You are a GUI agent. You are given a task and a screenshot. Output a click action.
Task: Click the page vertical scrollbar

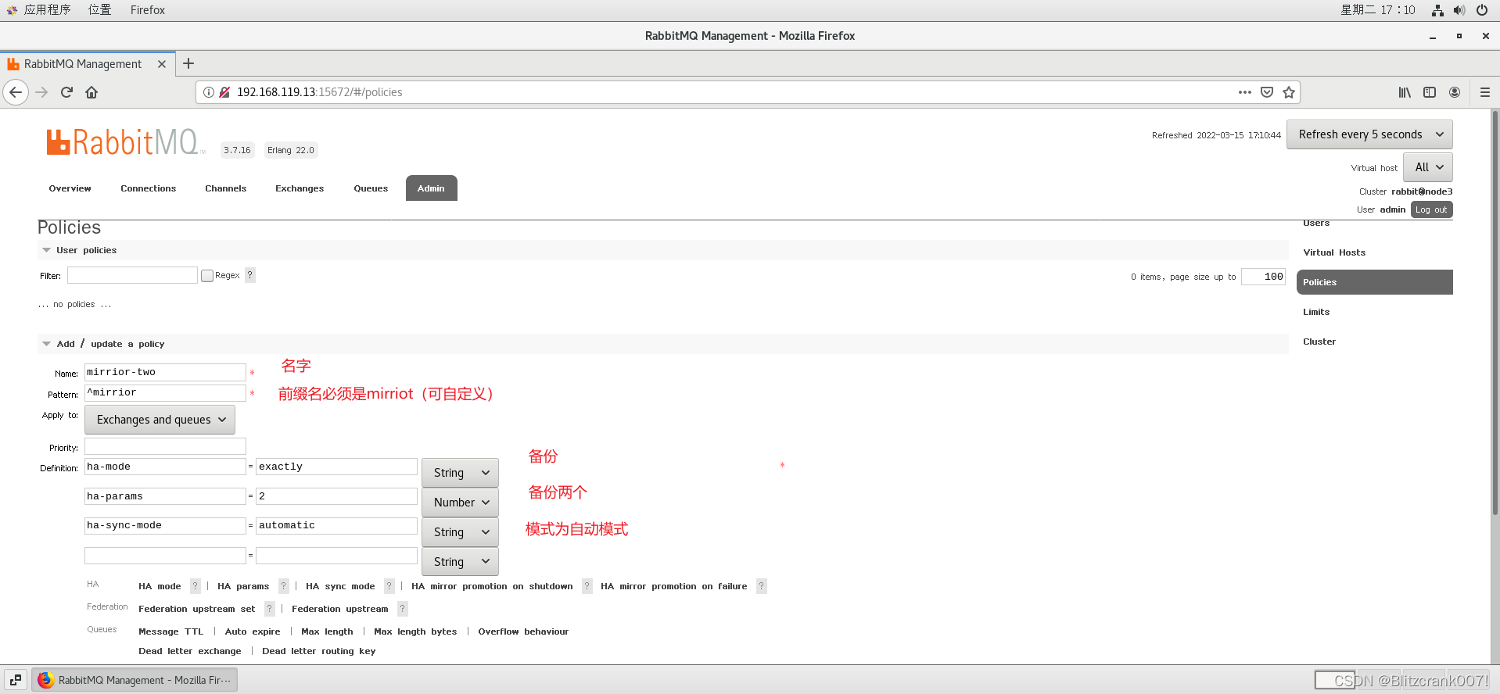coord(1495,313)
